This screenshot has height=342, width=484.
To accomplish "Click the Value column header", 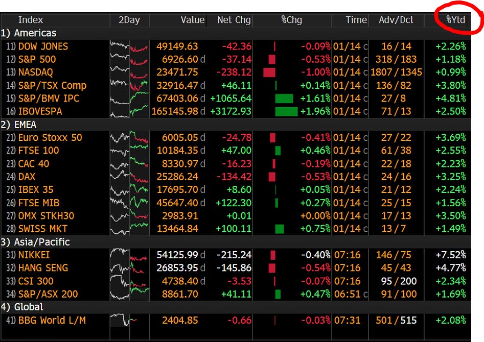I will coord(193,20).
